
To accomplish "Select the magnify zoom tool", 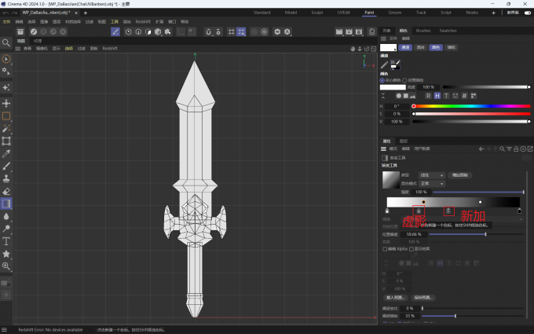I will point(6,266).
